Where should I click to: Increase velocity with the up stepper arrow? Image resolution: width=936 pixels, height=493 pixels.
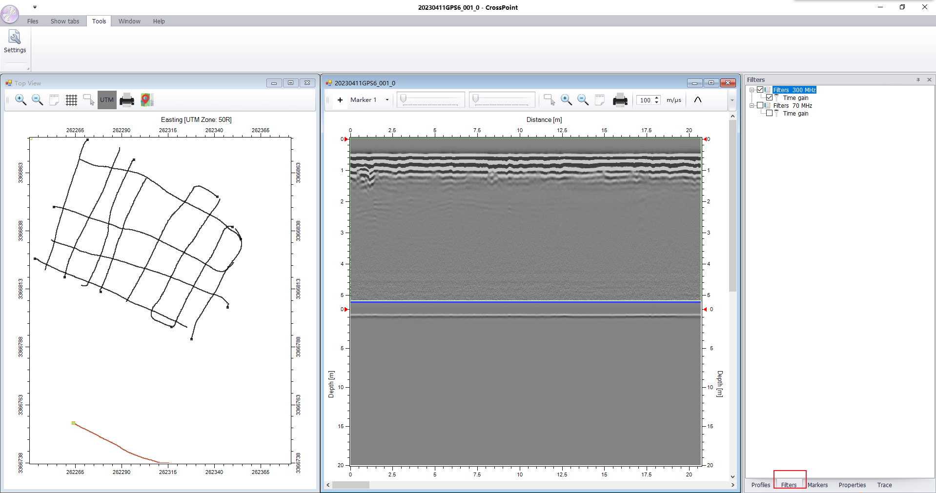pyautogui.click(x=657, y=98)
